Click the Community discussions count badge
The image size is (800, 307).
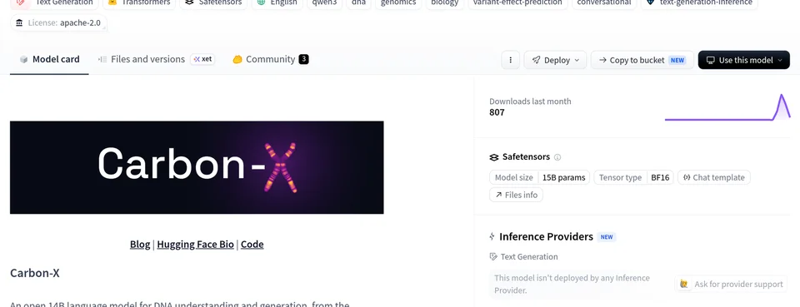pyautogui.click(x=303, y=60)
